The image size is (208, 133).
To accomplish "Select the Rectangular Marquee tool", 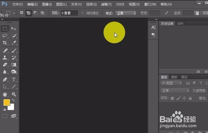I will tap(5, 29).
